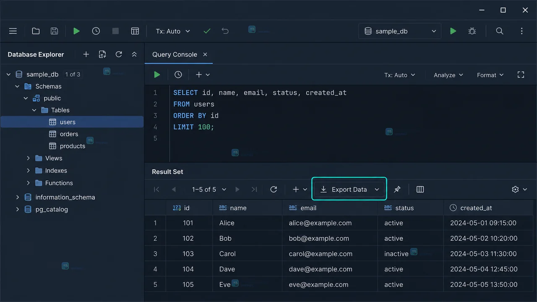
Task: Collapse the sample_db tree node
Action: [8, 74]
